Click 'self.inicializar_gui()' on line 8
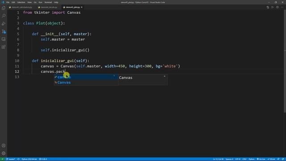 point(65,50)
